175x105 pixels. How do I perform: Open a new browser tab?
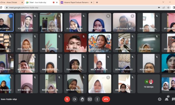point(97,2)
